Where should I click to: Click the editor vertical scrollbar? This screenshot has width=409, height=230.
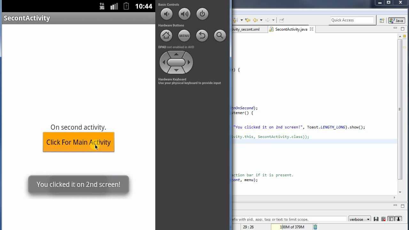[x=400, y=109]
